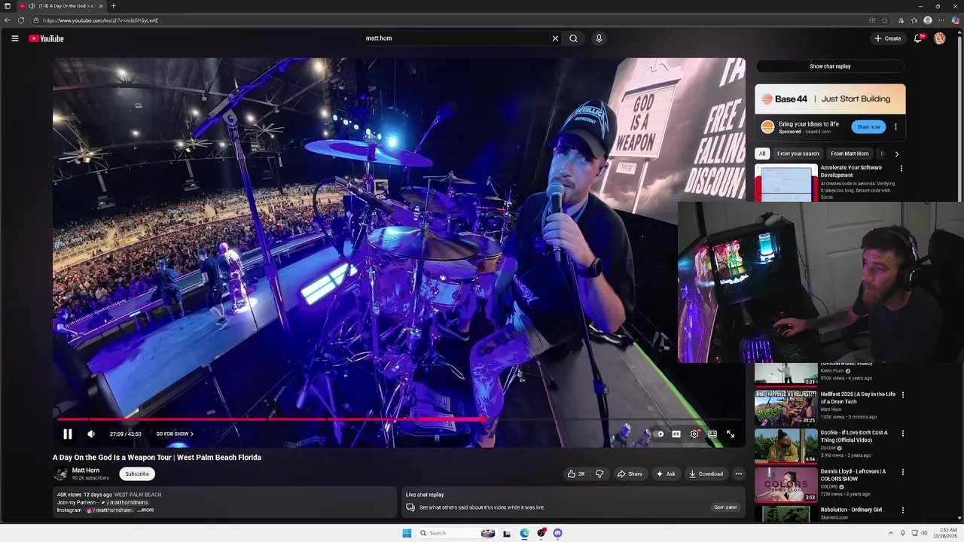Open options for Rebelution Ordinary Girl
This screenshot has width=964, height=542.
[902, 510]
